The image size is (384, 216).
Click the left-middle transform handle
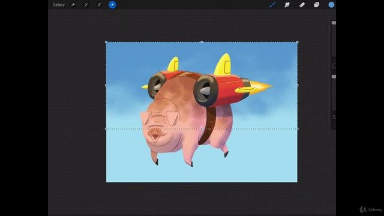point(106,85)
